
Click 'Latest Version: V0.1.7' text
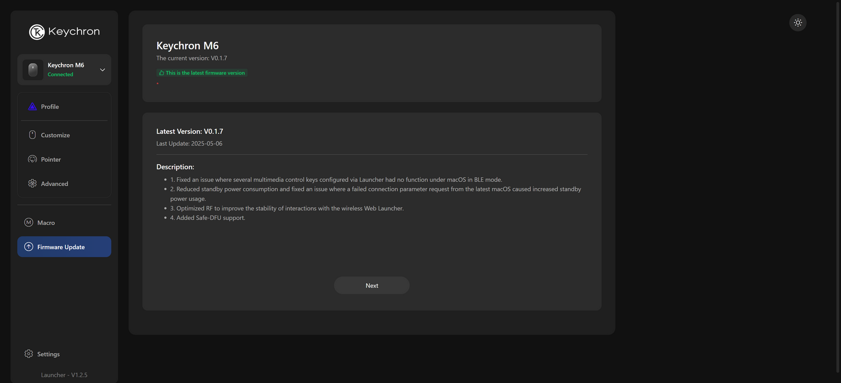[190, 131]
